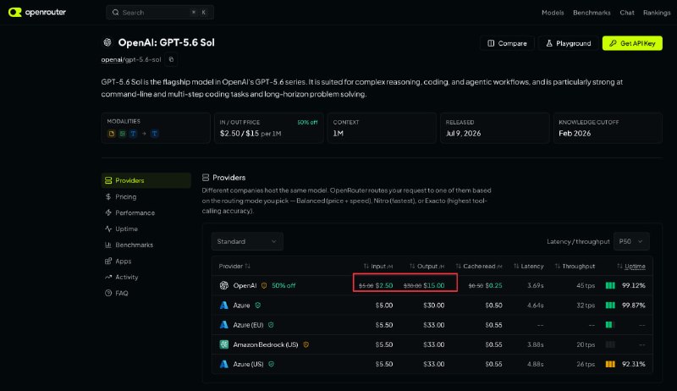Open Rankings in top navigation
Screen dimensions: 677x391
pos(657,13)
